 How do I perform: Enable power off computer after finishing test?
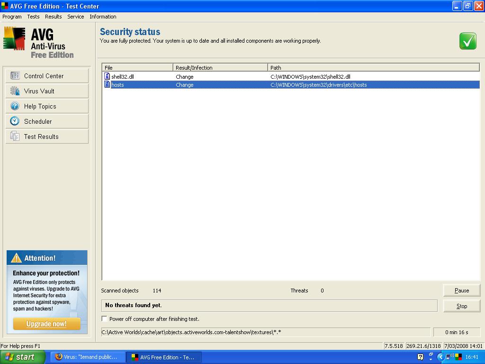coord(105,319)
